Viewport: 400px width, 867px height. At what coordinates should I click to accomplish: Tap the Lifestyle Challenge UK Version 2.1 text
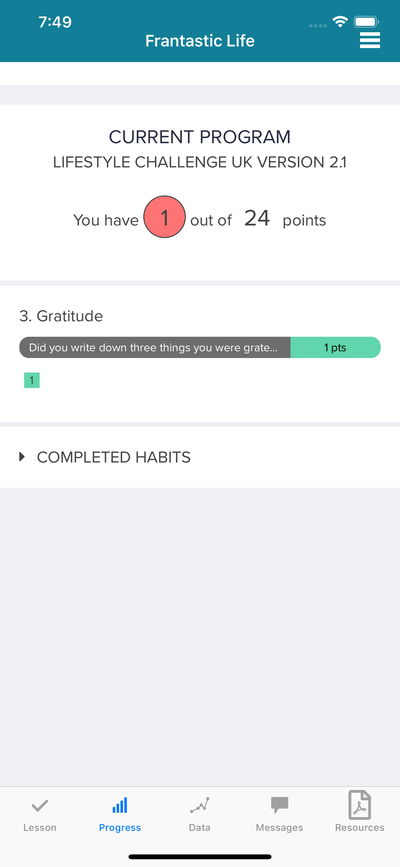pos(200,162)
